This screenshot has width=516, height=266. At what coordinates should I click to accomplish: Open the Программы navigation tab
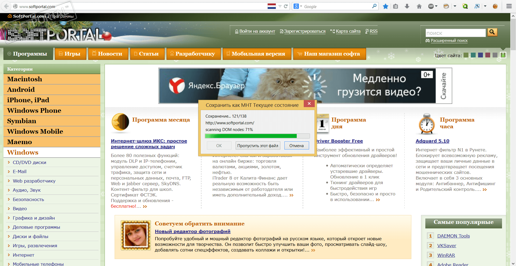[x=28, y=54]
